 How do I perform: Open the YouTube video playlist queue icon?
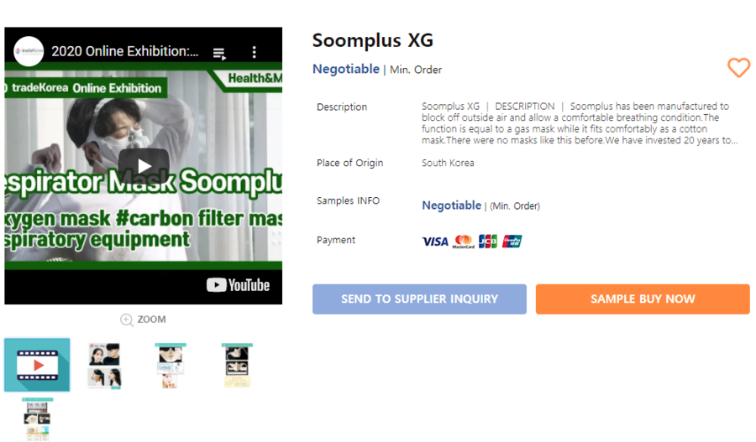[219, 53]
